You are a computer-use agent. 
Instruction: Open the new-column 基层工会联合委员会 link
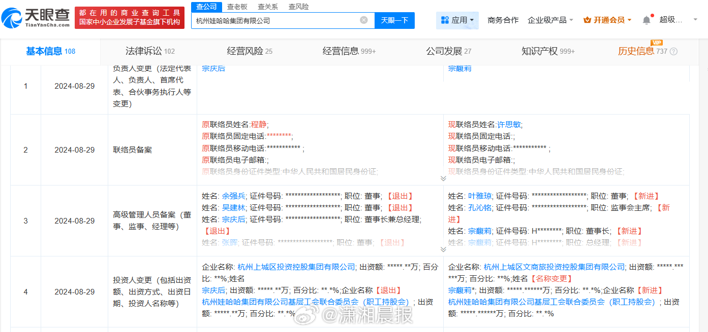(553, 302)
